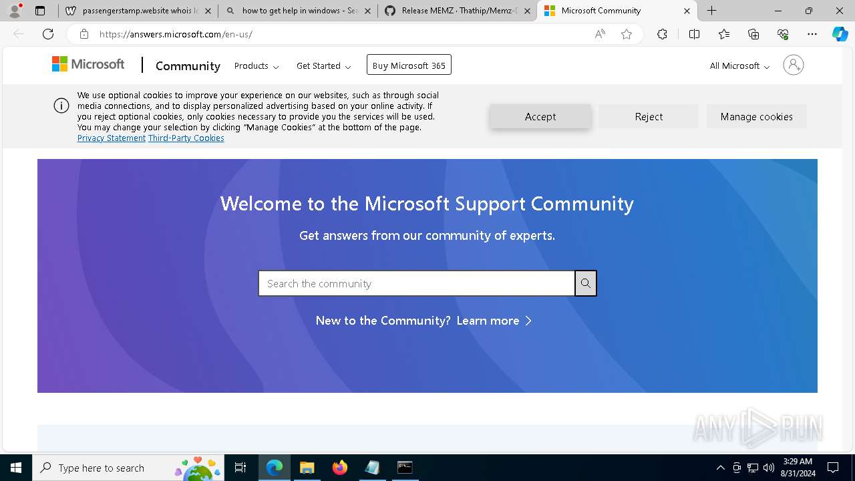Accept optional cookies
Viewport: 855px width, 481px height.
click(x=540, y=116)
